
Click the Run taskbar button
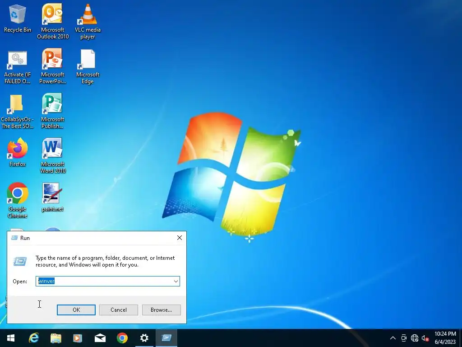(x=166, y=338)
